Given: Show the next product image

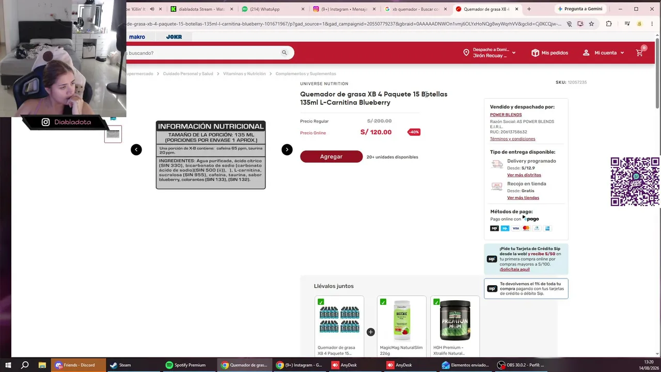Looking at the screenshot, I should click(x=287, y=150).
